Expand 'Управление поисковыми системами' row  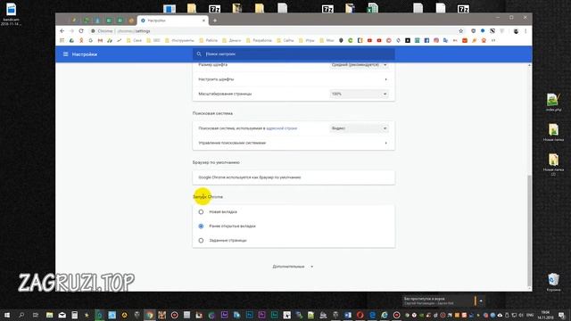294,143
